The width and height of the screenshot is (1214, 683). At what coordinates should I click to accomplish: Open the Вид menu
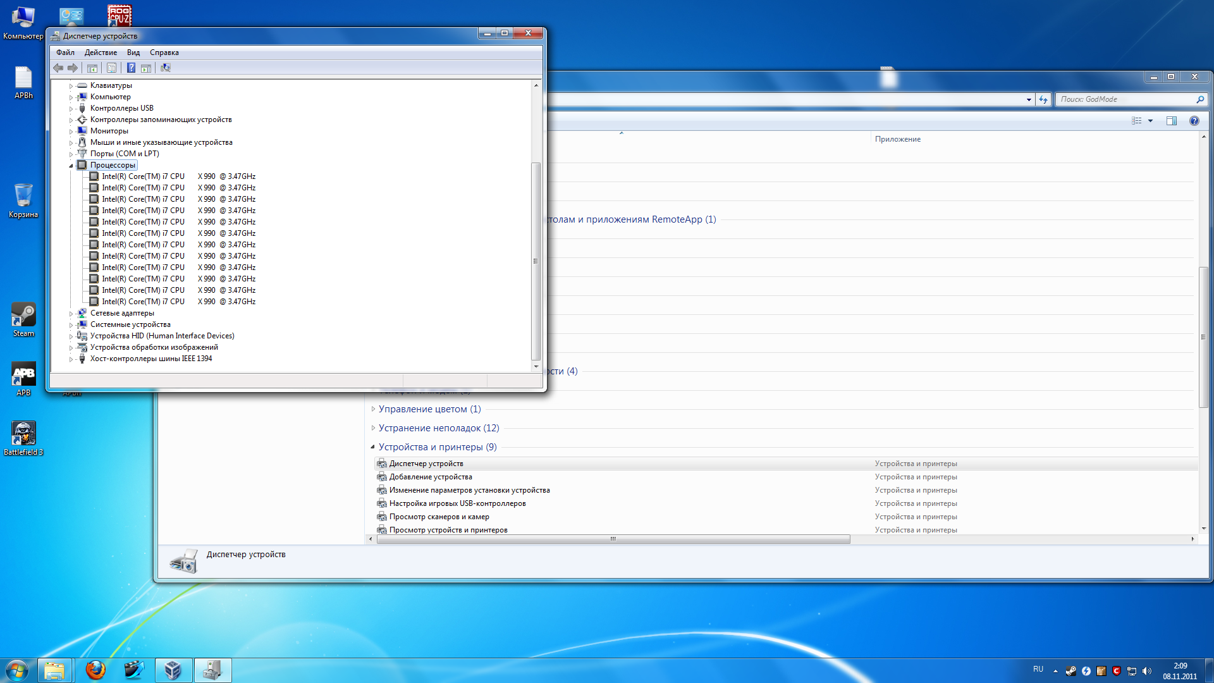coord(133,52)
